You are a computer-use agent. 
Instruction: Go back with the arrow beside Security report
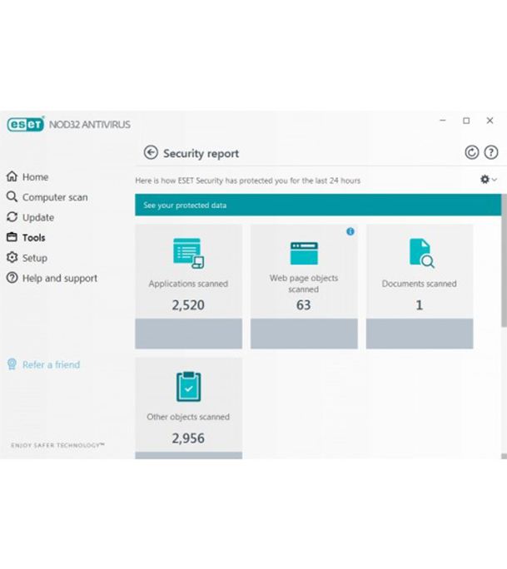(x=151, y=153)
